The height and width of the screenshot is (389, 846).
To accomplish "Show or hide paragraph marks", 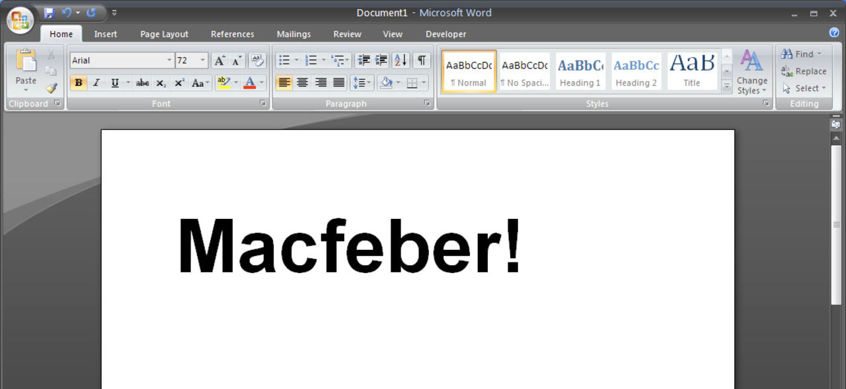I will coord(421,61).
